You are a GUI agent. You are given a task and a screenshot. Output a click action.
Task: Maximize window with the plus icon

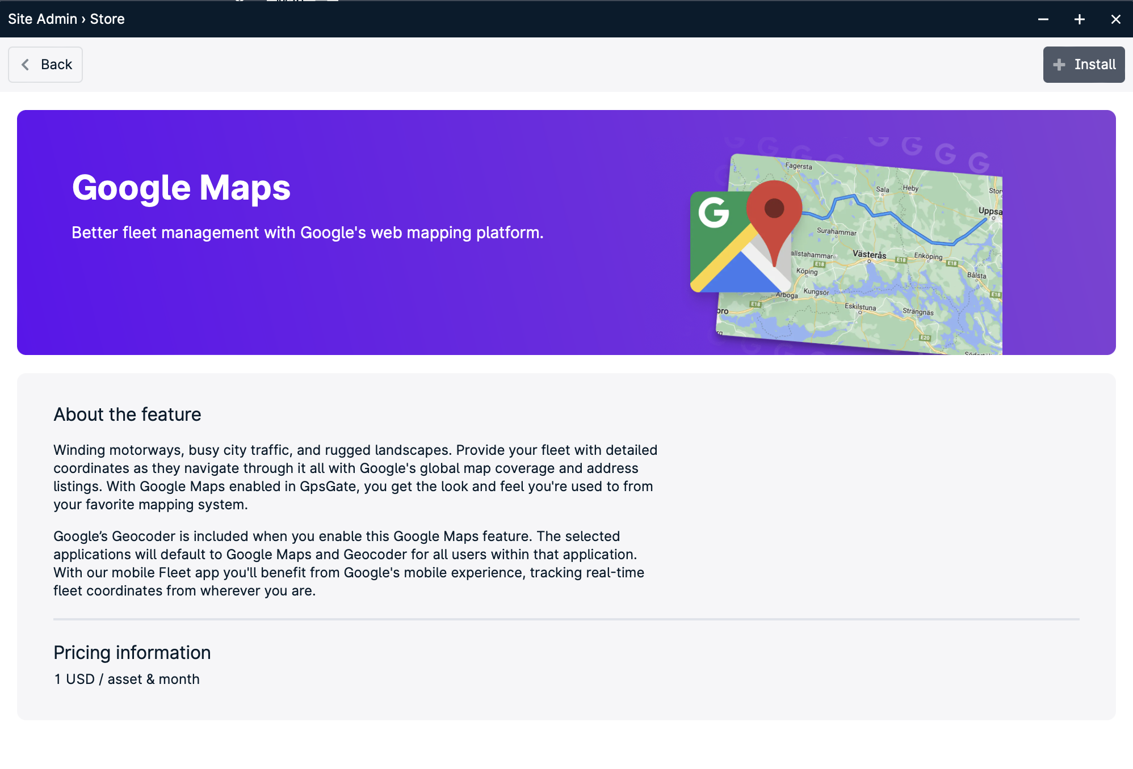(1080, 19)
